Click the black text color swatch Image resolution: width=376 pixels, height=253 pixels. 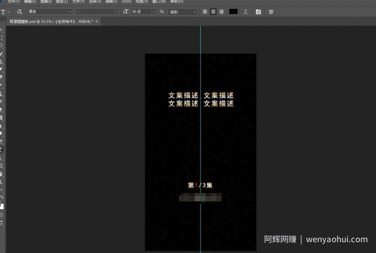coord(233,12)
